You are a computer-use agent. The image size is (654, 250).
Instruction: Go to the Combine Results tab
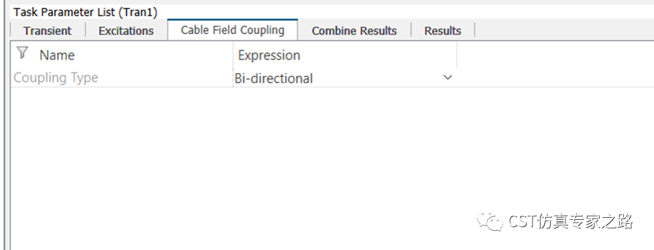(354, 31)
